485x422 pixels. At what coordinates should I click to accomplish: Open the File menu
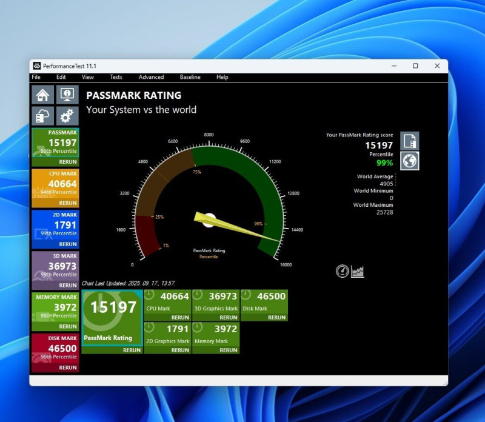36,77
